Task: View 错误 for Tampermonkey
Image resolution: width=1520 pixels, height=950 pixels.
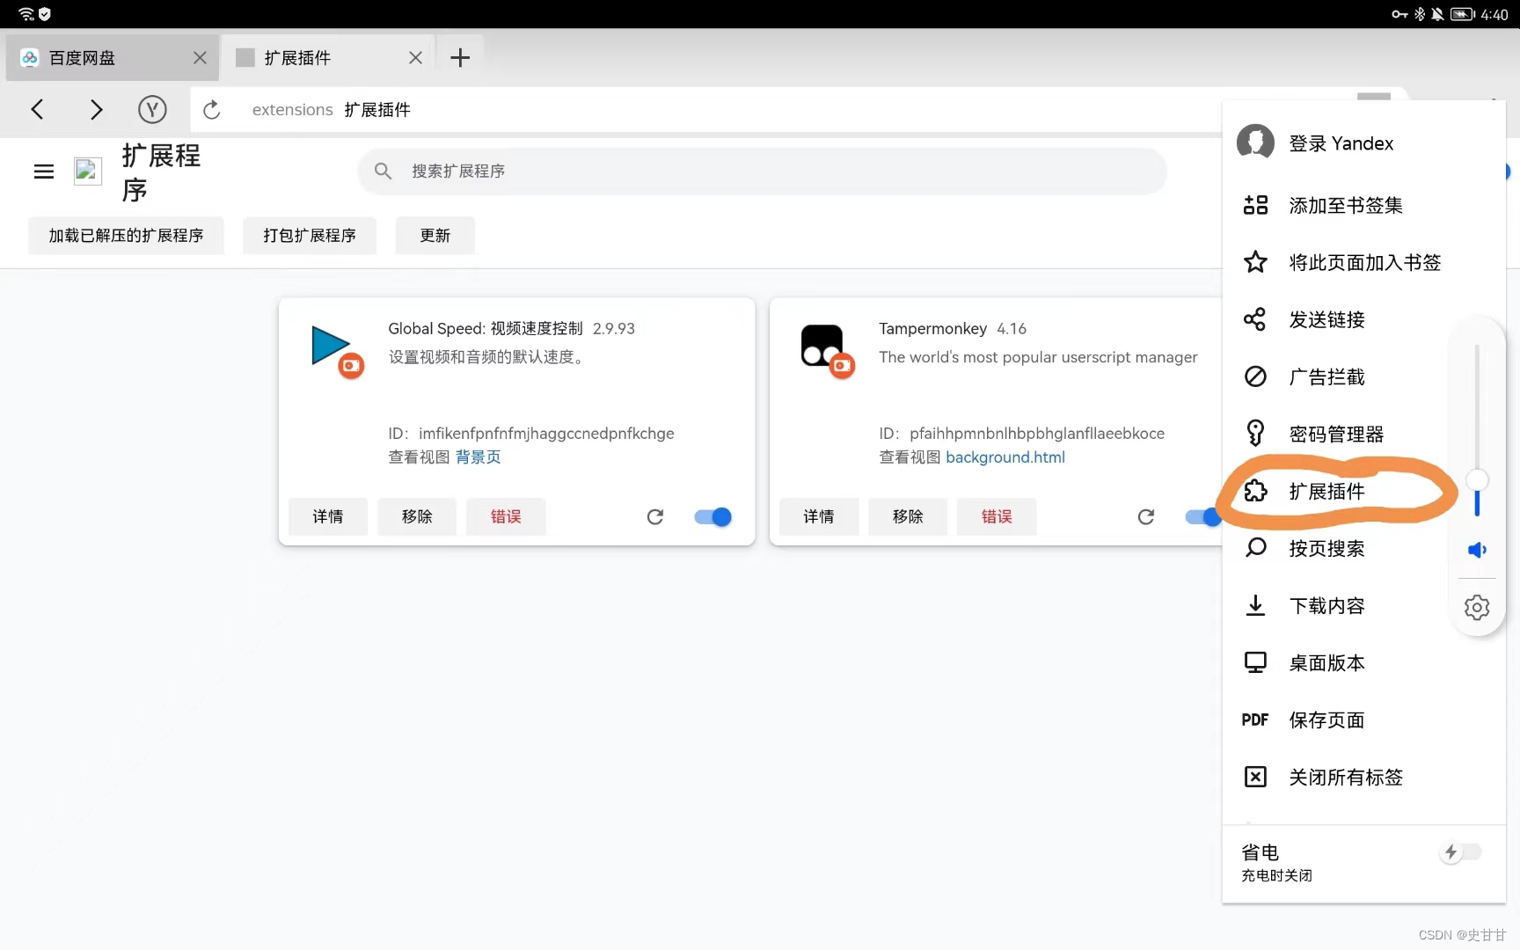Action: [x=997, y=516]
